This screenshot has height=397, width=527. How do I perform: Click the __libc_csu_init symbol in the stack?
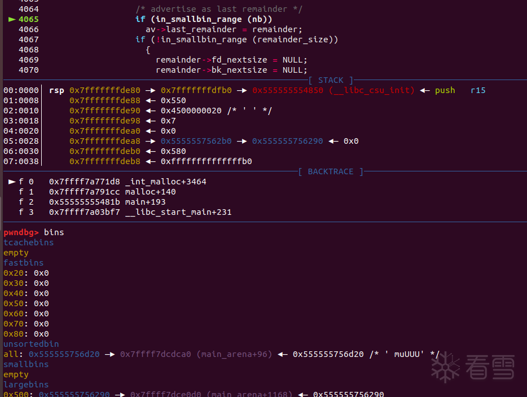click(371, 90)
